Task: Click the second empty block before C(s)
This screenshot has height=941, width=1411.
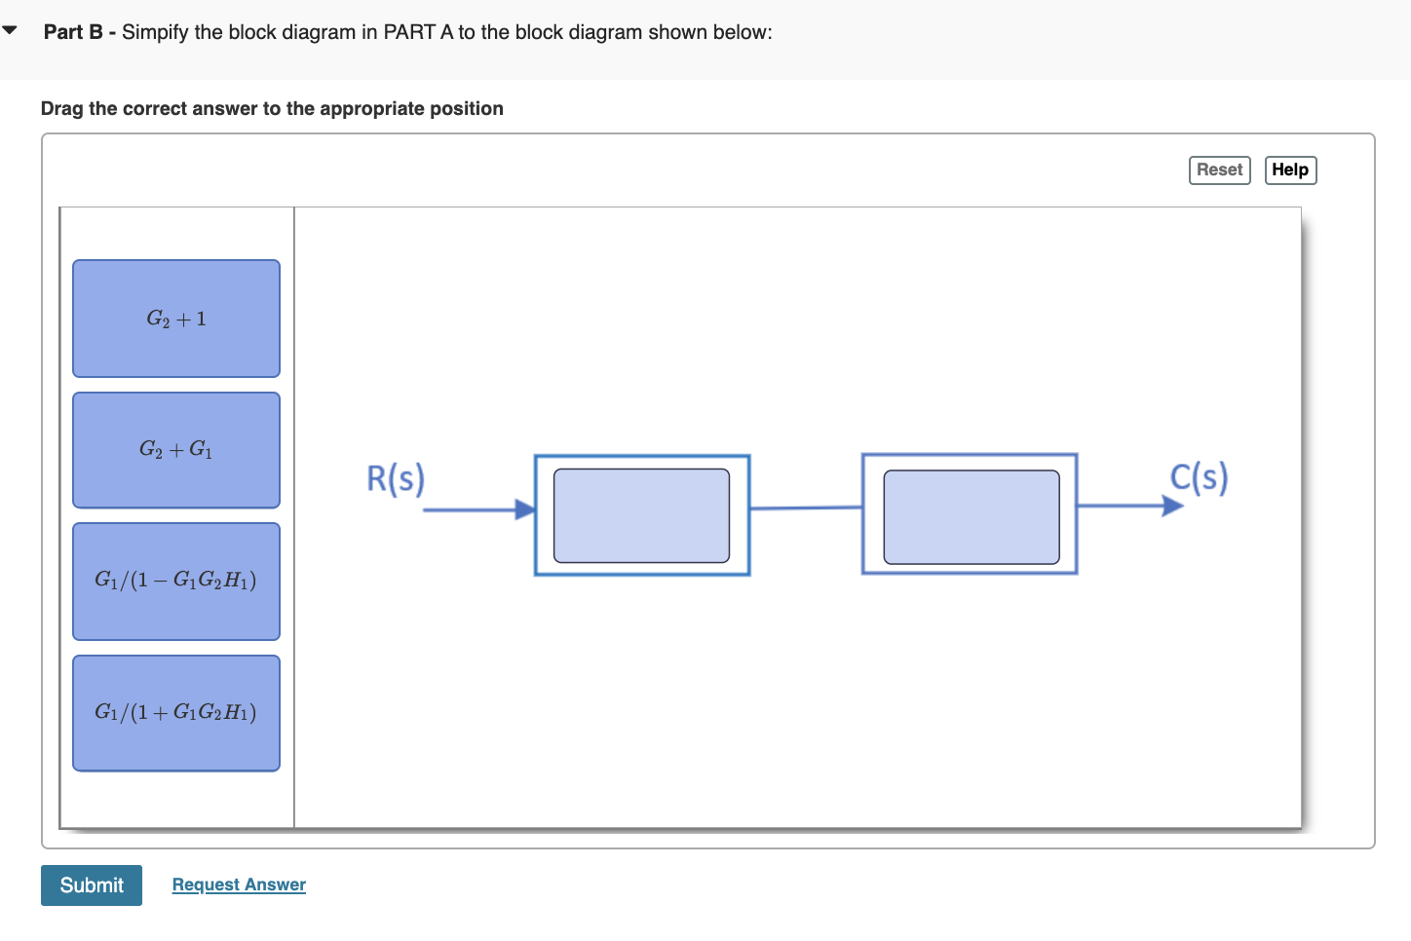Action: 971,514
